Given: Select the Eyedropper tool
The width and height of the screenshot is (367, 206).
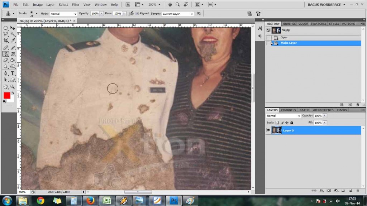Looking at the screenshot, I should (x=13, y=40).
